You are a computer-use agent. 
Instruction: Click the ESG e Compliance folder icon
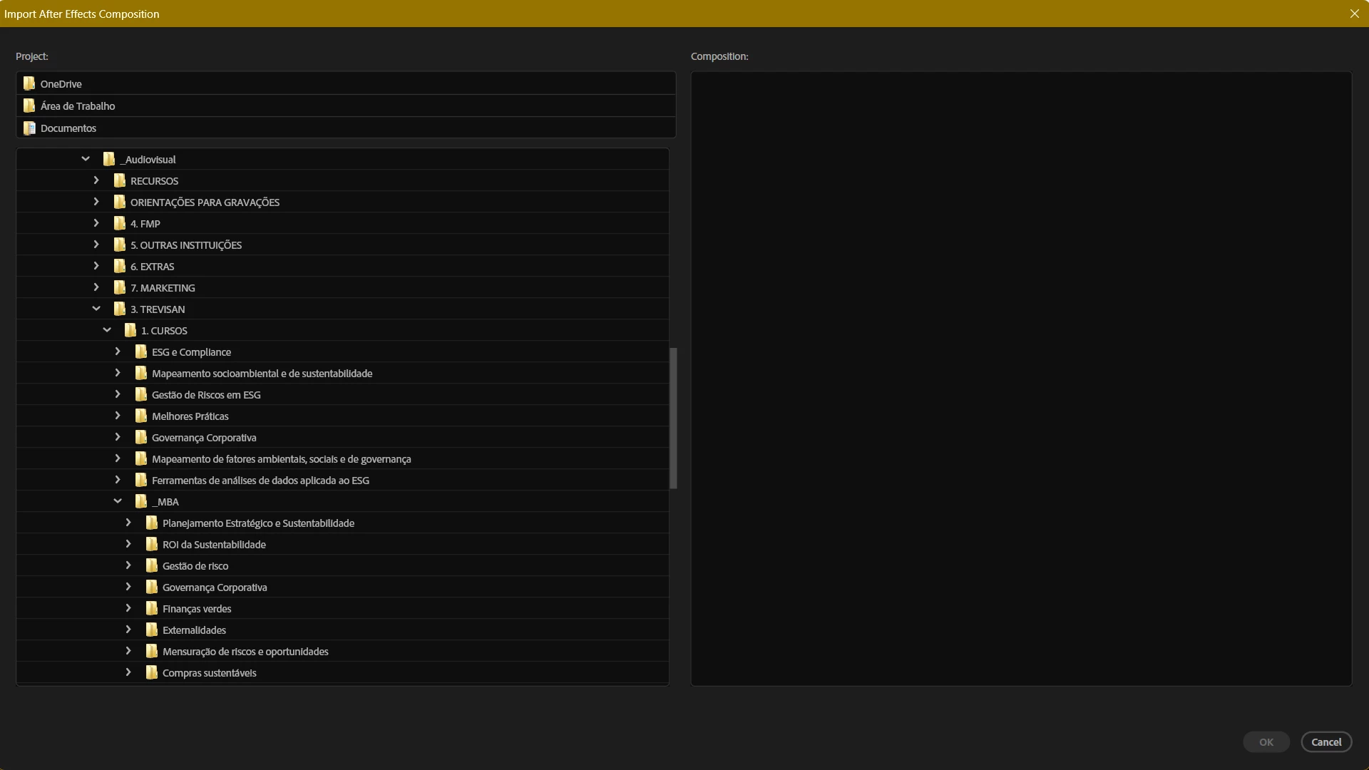[x=141, y=351]
